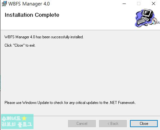The height and width of the screenshot is (130, 160).
Task: Click the Installation Complete heading
Action: (32, 15)
